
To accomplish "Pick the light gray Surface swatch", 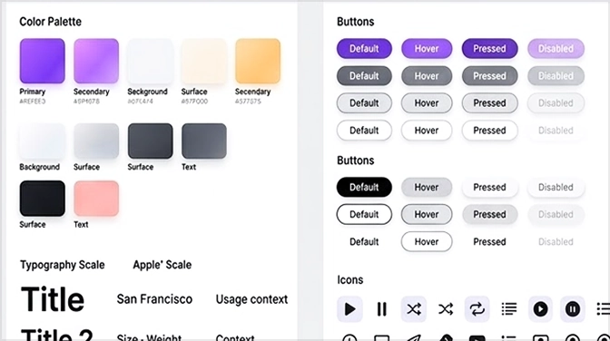I will (x=96, y=141).
